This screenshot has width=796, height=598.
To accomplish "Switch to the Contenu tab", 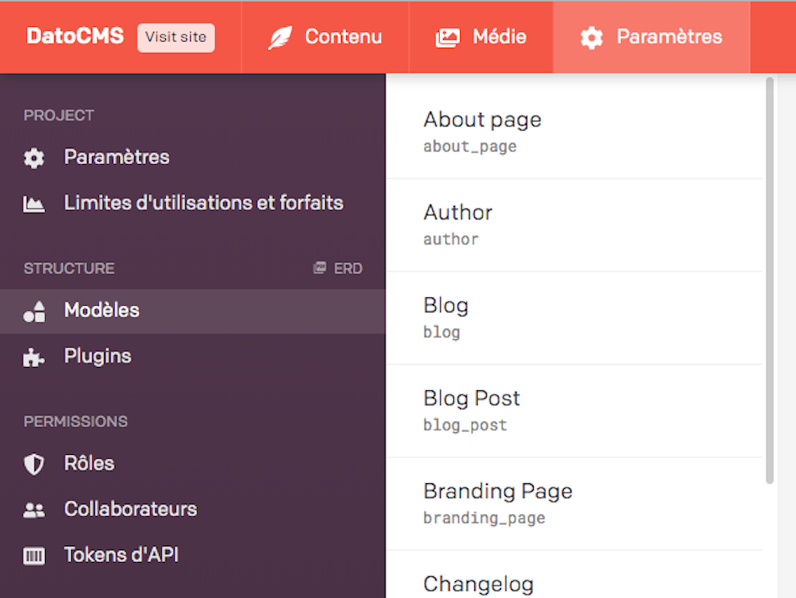I will tap(327, 37).
